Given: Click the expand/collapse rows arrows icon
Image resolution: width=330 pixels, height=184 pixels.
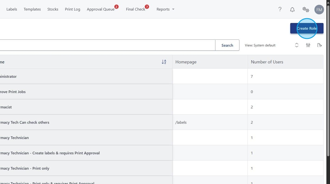Looking at the screenshot, I should tap(297, 45).
